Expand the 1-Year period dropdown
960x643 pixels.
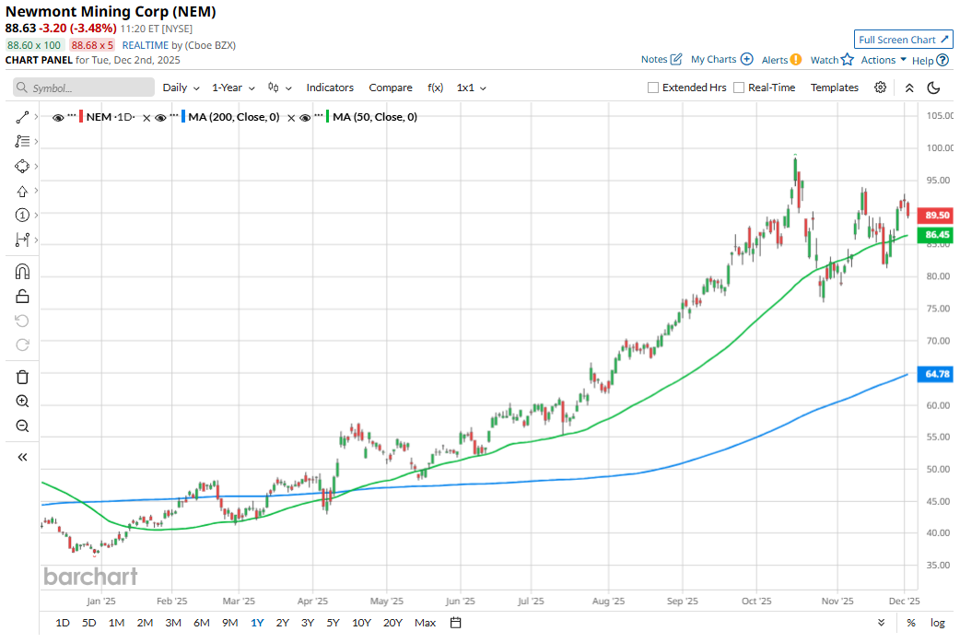pos(232,88)
